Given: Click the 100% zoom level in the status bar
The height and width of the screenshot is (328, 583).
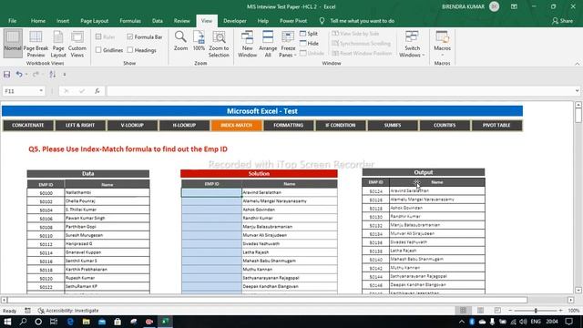Looking at the screenshot, I should (573, 310).
